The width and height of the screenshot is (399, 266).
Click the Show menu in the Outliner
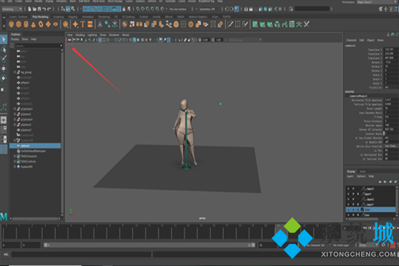pos(25,39)
